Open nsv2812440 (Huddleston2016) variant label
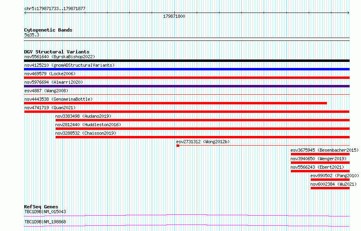Viewport: 361px width, 231px height. (88, 125)
